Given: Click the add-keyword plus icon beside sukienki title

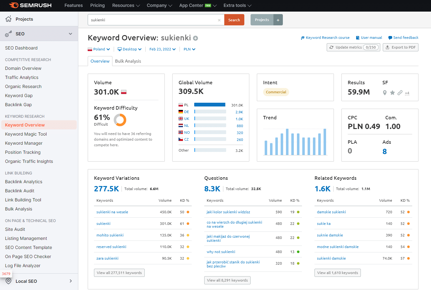Looking at the screenshot, I should coord(195,38).
